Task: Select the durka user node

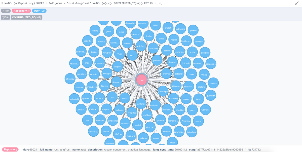Action: [x=192, y=74]
